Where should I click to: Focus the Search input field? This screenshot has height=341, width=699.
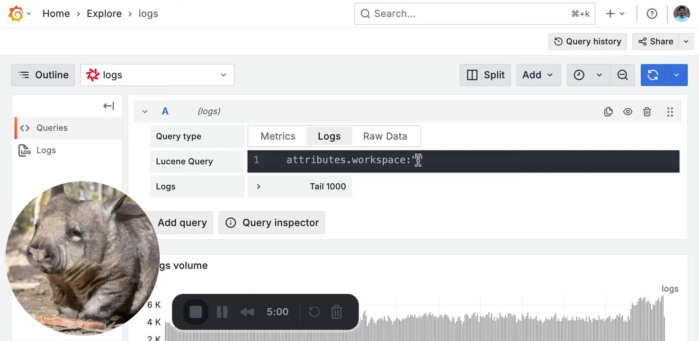[x=475, y=14]
